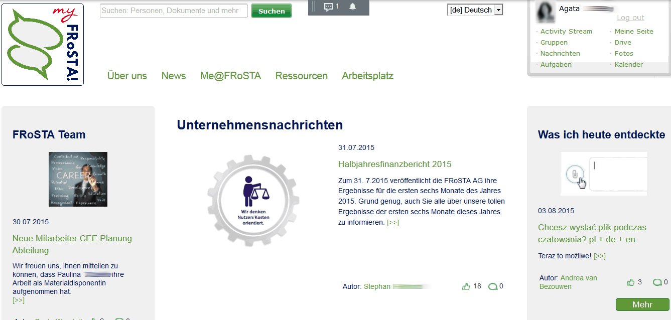
Task: Open the Gruppen link
Action: tap(554, 42)
